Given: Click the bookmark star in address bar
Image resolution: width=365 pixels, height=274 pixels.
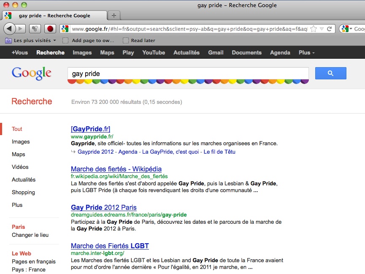Looking at the screenshot, I should [x=314, y=29].
